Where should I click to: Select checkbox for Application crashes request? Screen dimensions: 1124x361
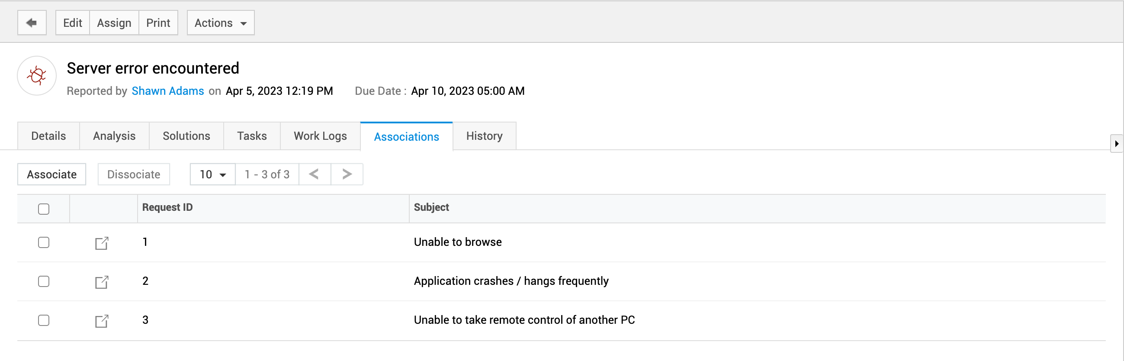coord(44,281)
